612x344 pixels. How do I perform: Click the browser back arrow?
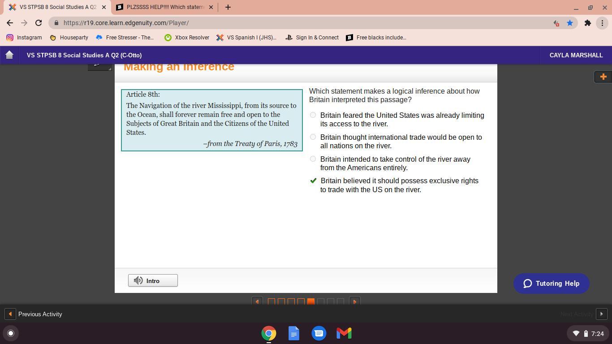pyautogui.click(x=10, y=23)
